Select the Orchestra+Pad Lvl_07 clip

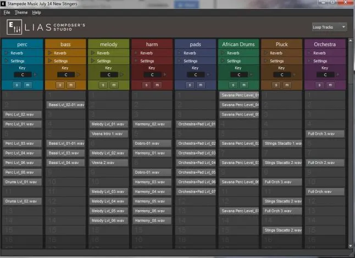(196, 191)
